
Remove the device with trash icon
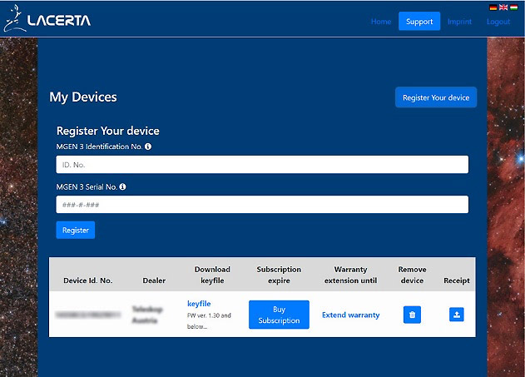pyautogui.click(x=412, y=315)
